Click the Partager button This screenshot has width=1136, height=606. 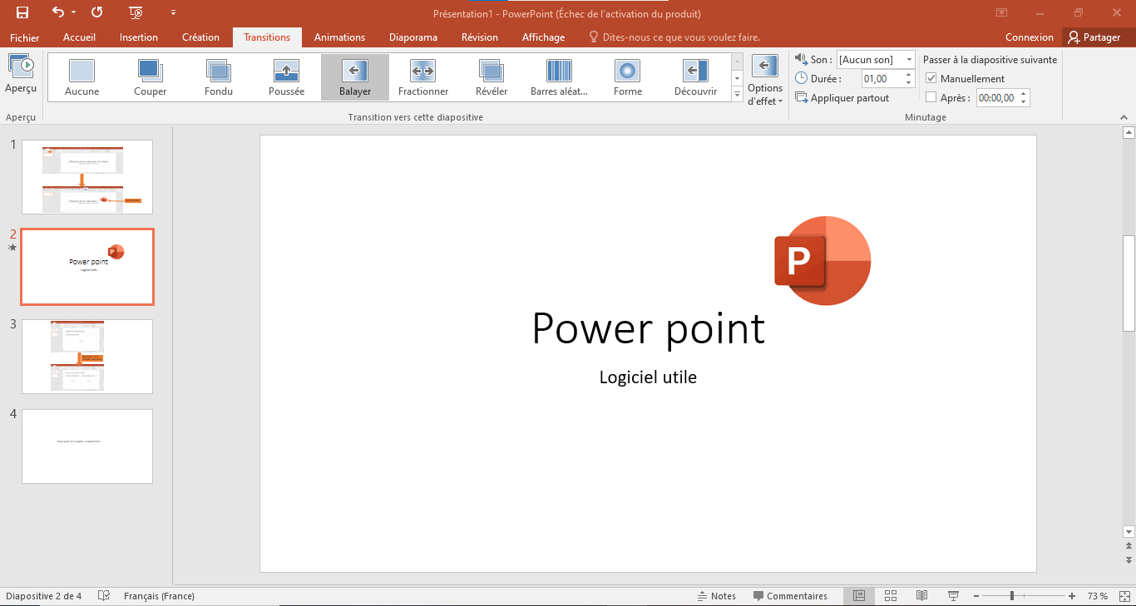[x=1094, y=37]
